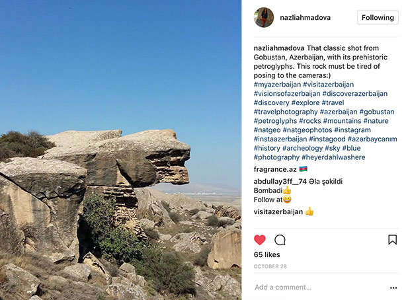Open comments with speech bubble icon

(x=280, y=240)
